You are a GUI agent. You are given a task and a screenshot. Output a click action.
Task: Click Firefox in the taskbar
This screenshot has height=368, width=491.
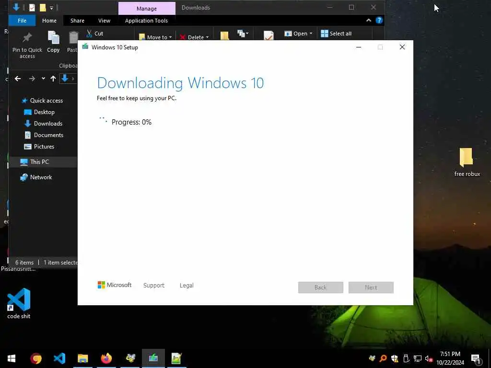click(x=106, y=358)
